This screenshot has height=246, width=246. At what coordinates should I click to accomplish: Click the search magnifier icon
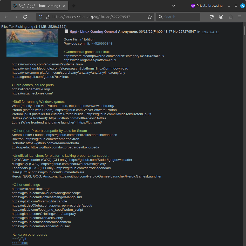(x=160, y=17)
